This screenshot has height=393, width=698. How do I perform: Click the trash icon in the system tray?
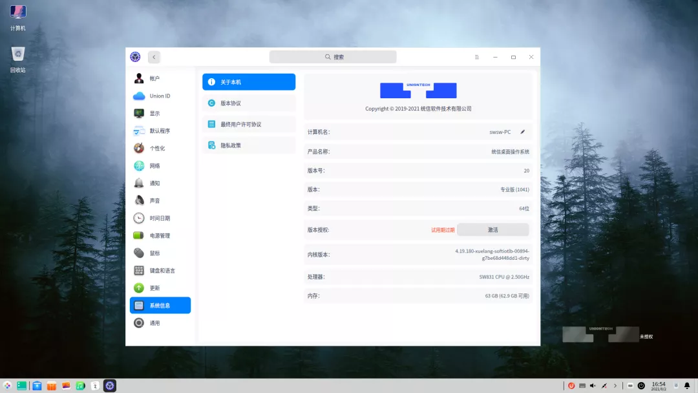click(x=676, y=386)
